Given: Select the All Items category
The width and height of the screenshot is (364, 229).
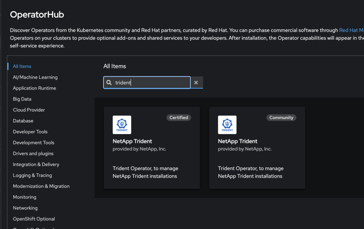Looking at the screenshot, I should [x=22, y=66].
